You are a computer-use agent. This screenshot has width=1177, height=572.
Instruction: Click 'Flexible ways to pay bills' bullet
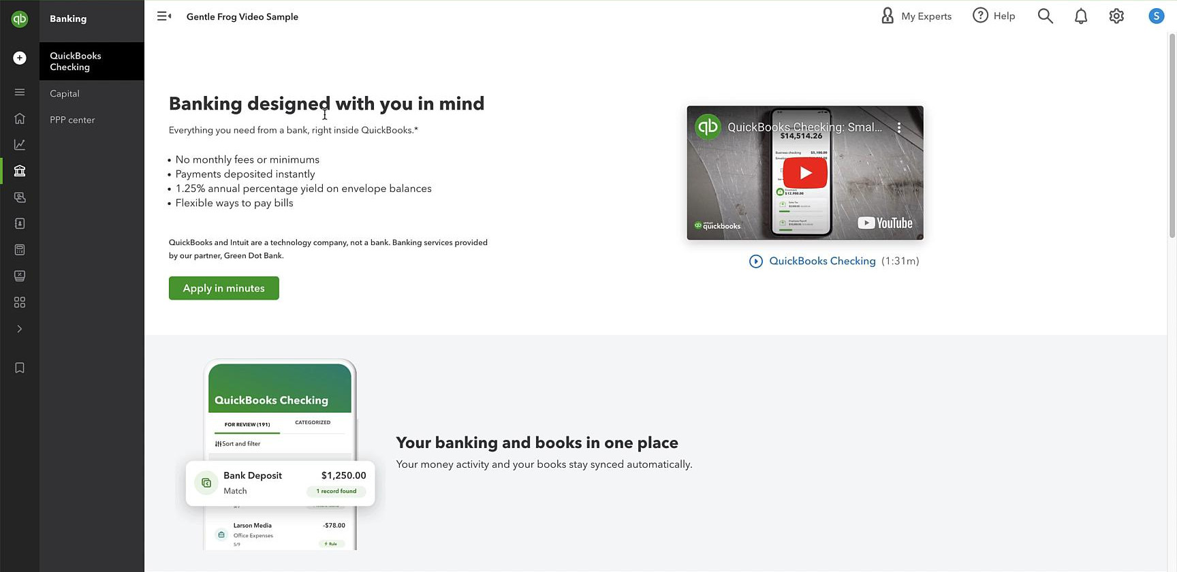[234, 203]
